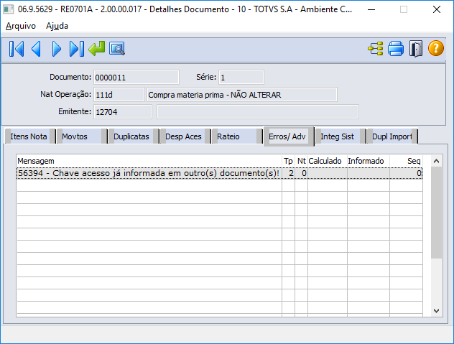Close the Detalhes Documento window
Screen dimensions: 454x344
tap(437, 9)
